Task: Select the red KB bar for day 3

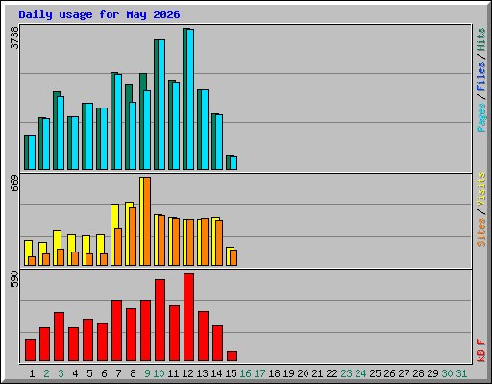Action: tap(59, 337)
